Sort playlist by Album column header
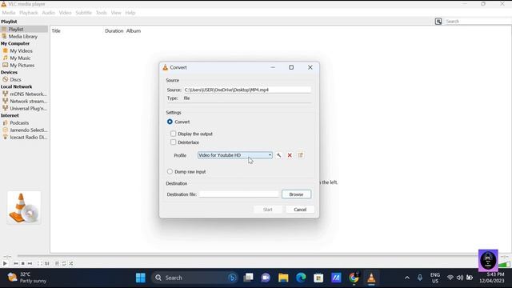This screenshot has height=288, width=512. pos(134,31)
